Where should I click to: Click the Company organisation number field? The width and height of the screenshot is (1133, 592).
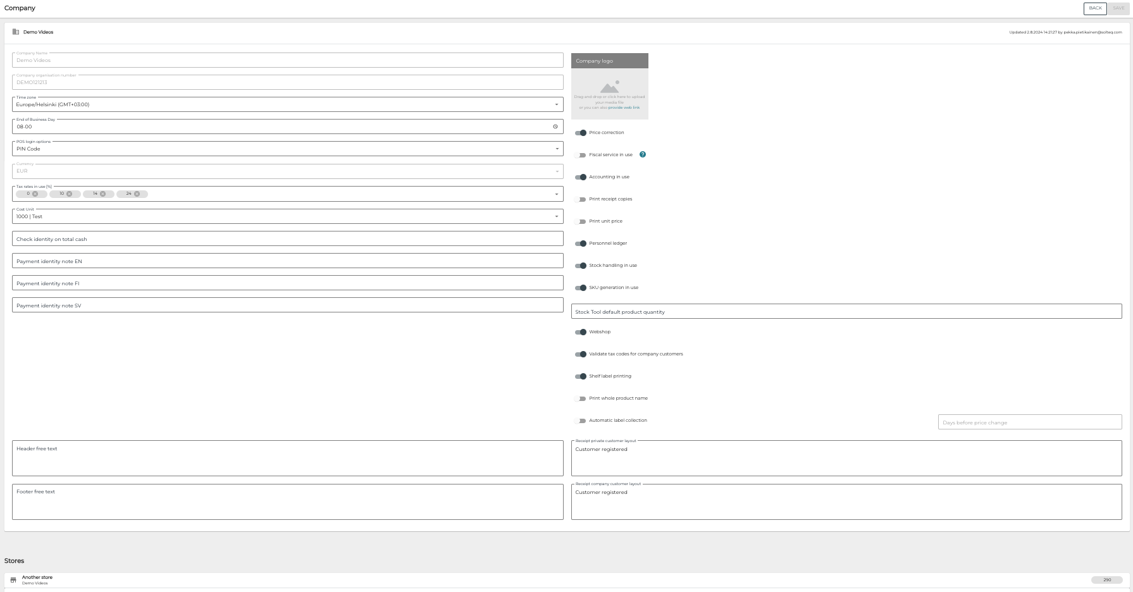287,82
